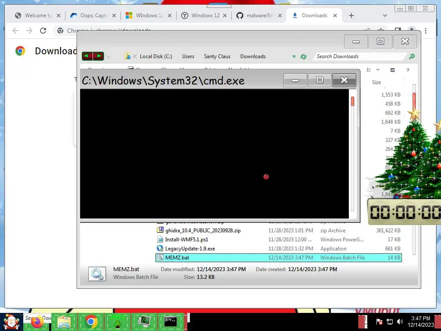The image size is (441, 331).
Task: Select LegacyUpdate-1.9.exe file
Action: click(190, 249)
